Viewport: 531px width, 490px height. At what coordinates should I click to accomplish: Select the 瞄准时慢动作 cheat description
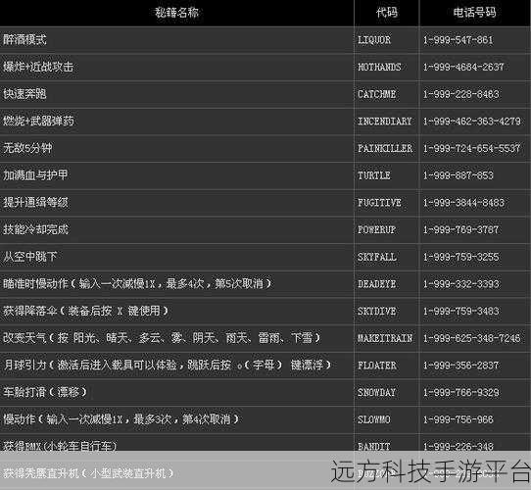(x=137, y=283)
